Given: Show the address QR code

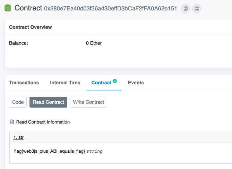Looking at the screenshot, I should click(x=197, y=8).
